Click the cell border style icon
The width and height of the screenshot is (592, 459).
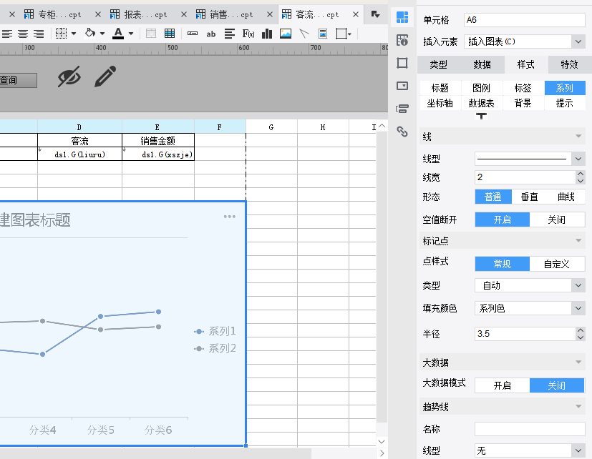coord(61,34)
